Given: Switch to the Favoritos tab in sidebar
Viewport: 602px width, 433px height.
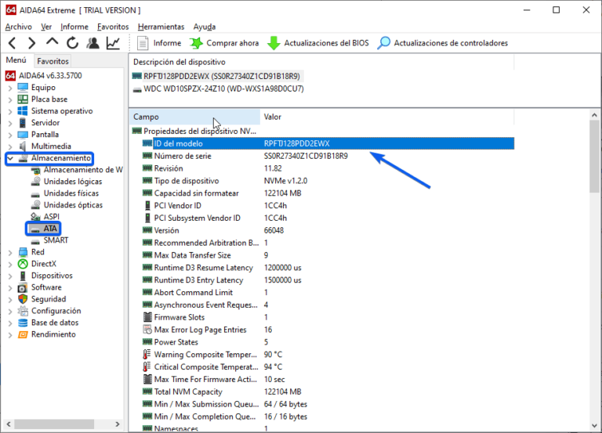Looking at the screenshot, I should point(53,61).
